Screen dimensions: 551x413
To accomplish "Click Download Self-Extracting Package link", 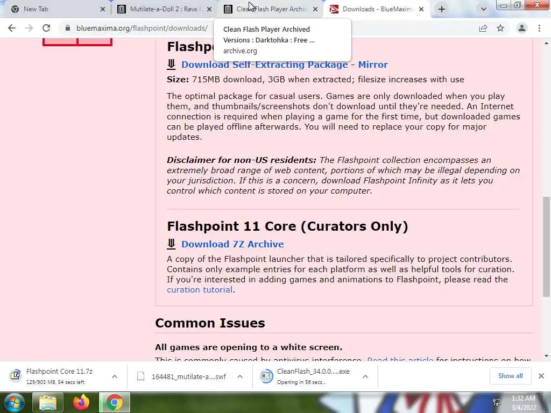I will point(264,65).
